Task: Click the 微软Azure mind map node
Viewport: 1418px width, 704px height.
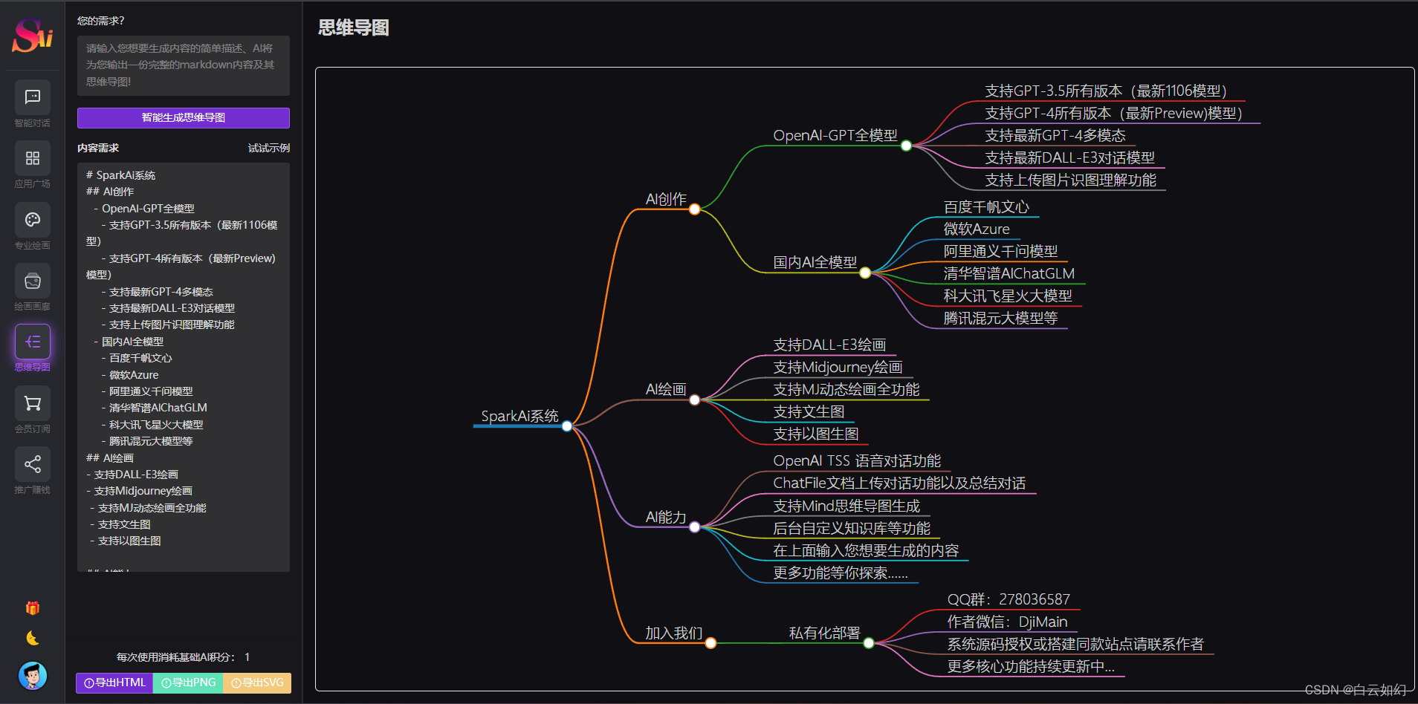Action: [977, 229]
